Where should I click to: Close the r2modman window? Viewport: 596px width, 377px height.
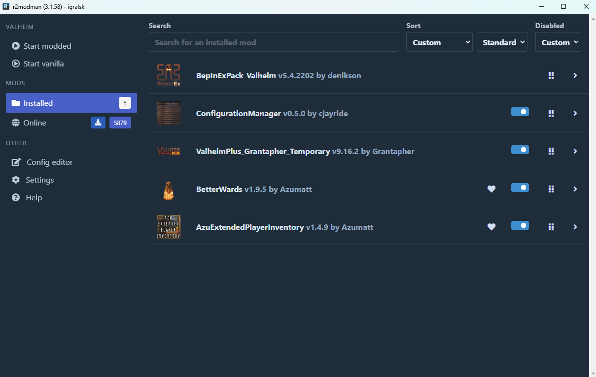[x=585, y=7]
